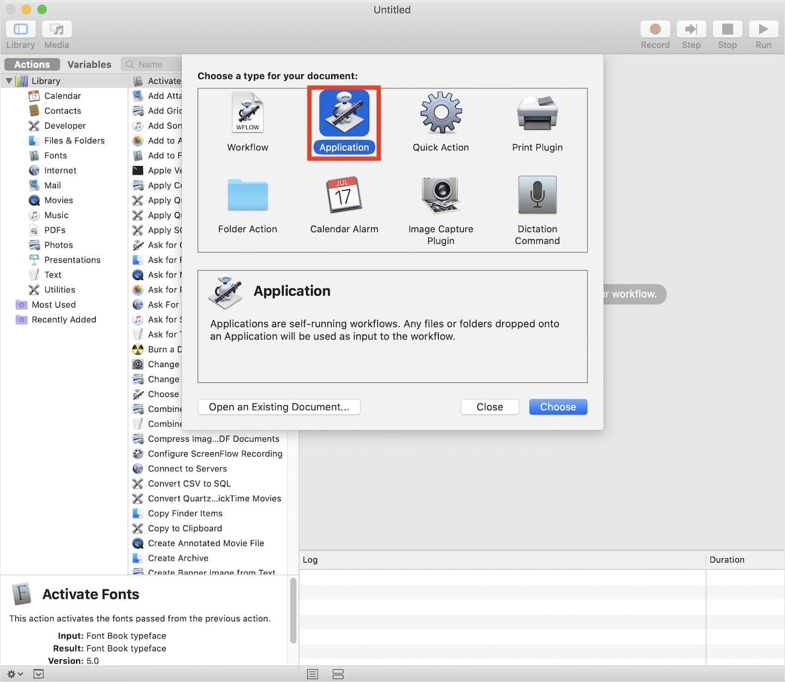Open the gear menu at bottom left

(14, 674)
